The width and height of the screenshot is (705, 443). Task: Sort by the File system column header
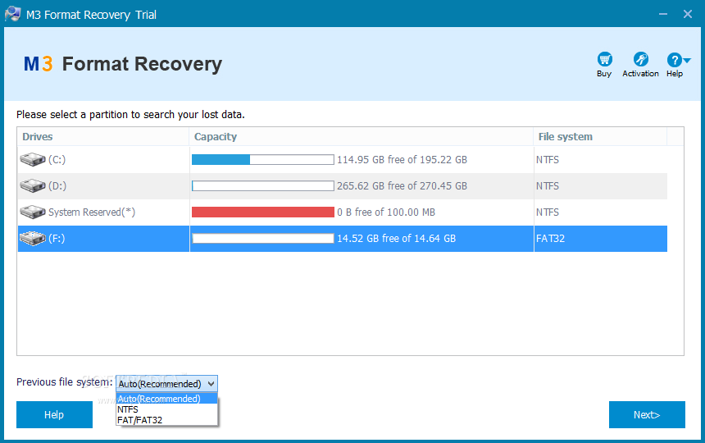tap(600, 137)
